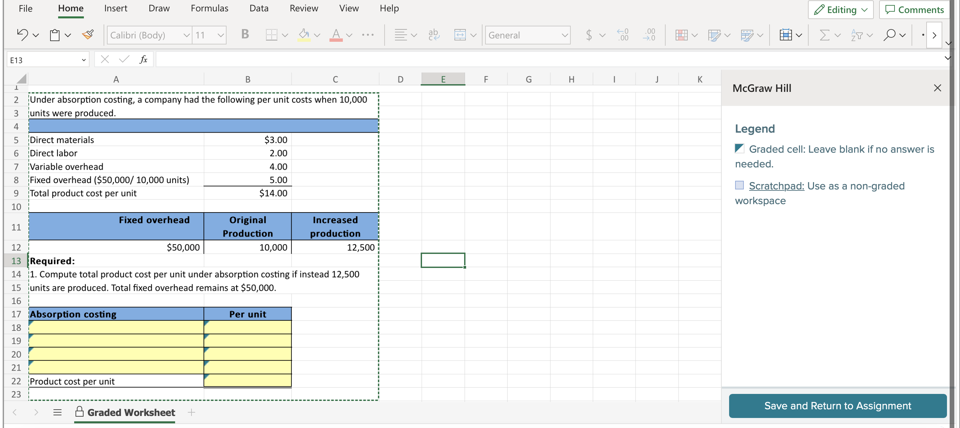Close the McGraw Hill panel
Viewport: 960px width, 428px height.
pos(937,88)
